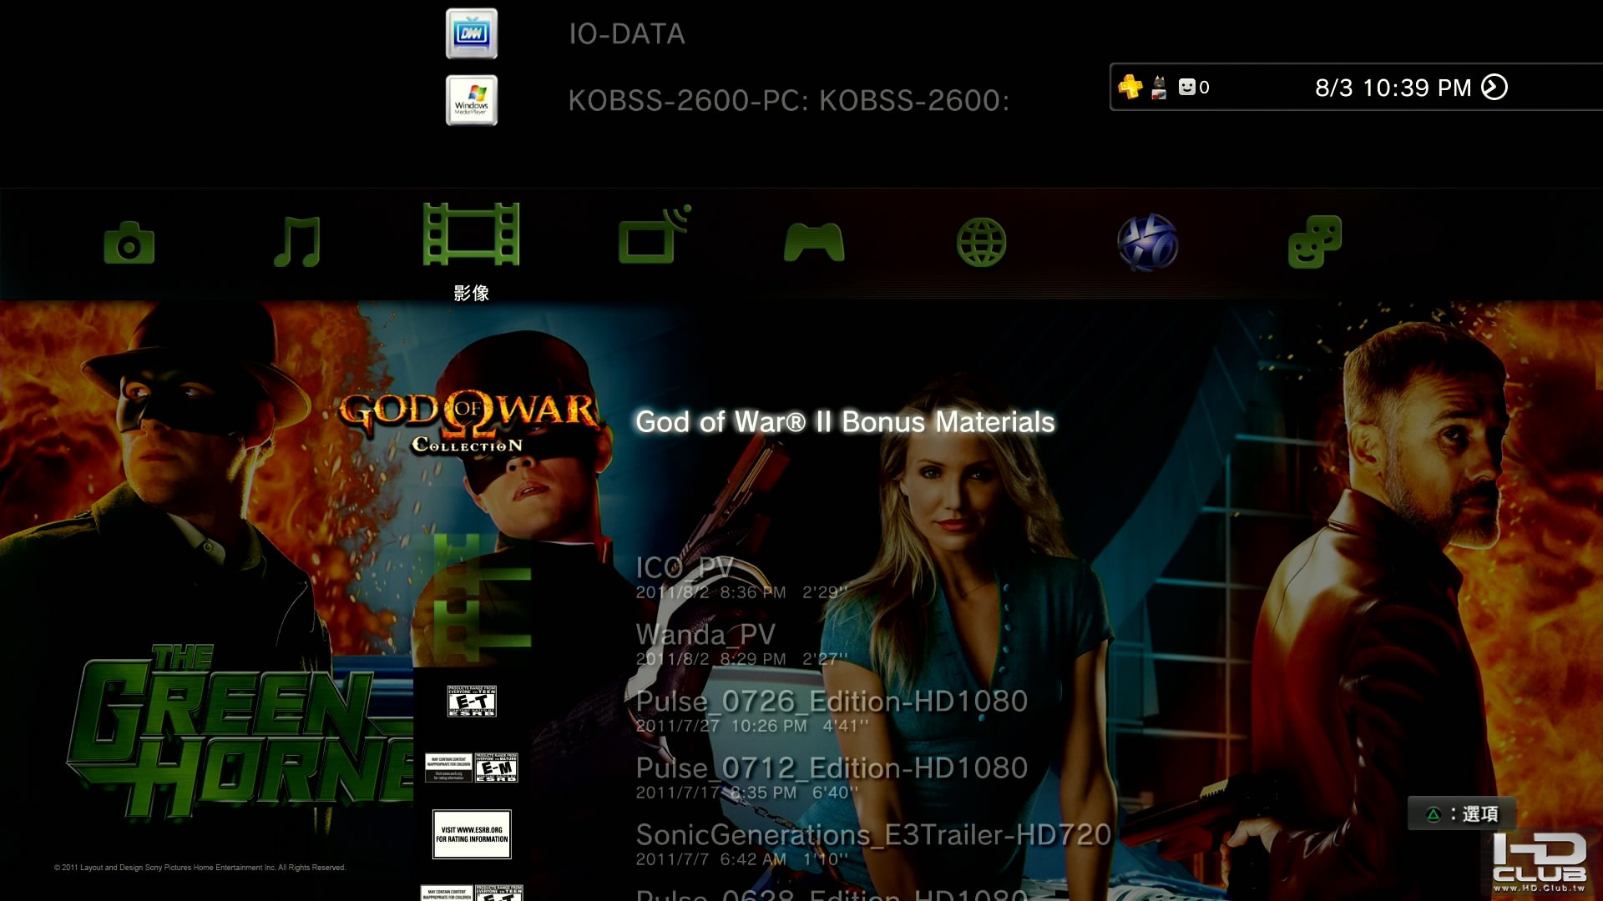Click the 選項 options label
The width and height of the screenshot is (1603, 901).
point(1479,814)
